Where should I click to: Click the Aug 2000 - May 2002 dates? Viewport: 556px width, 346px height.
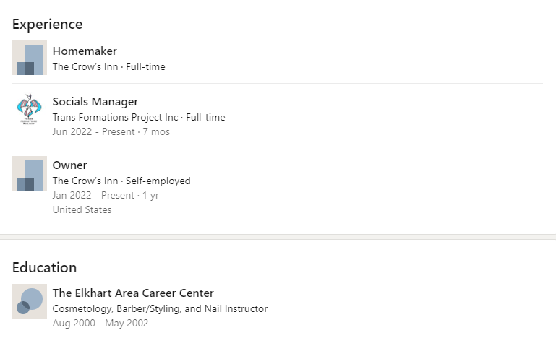(100, 324)
